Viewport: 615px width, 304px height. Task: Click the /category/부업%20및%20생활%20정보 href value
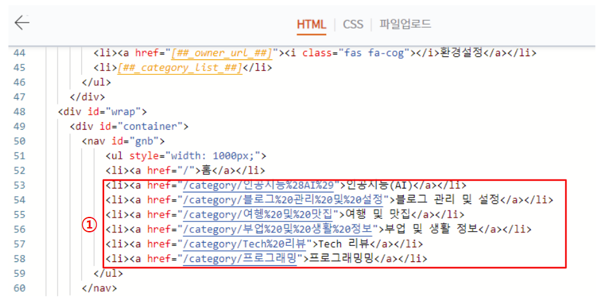(x=277, y=229)
